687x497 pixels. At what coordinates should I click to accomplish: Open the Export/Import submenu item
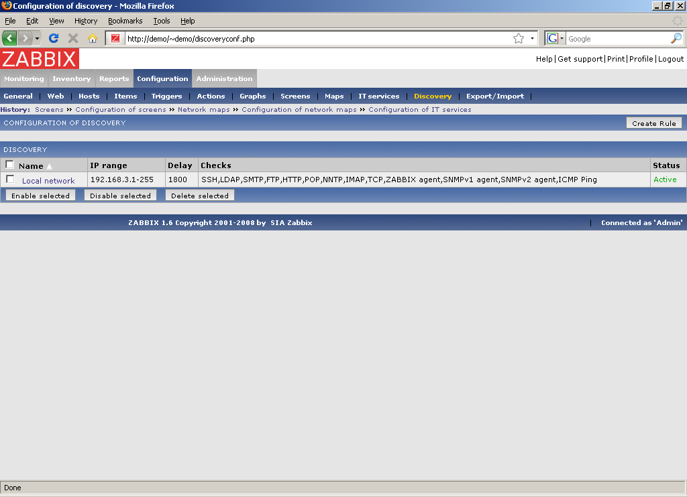click(x=495, y=96)
